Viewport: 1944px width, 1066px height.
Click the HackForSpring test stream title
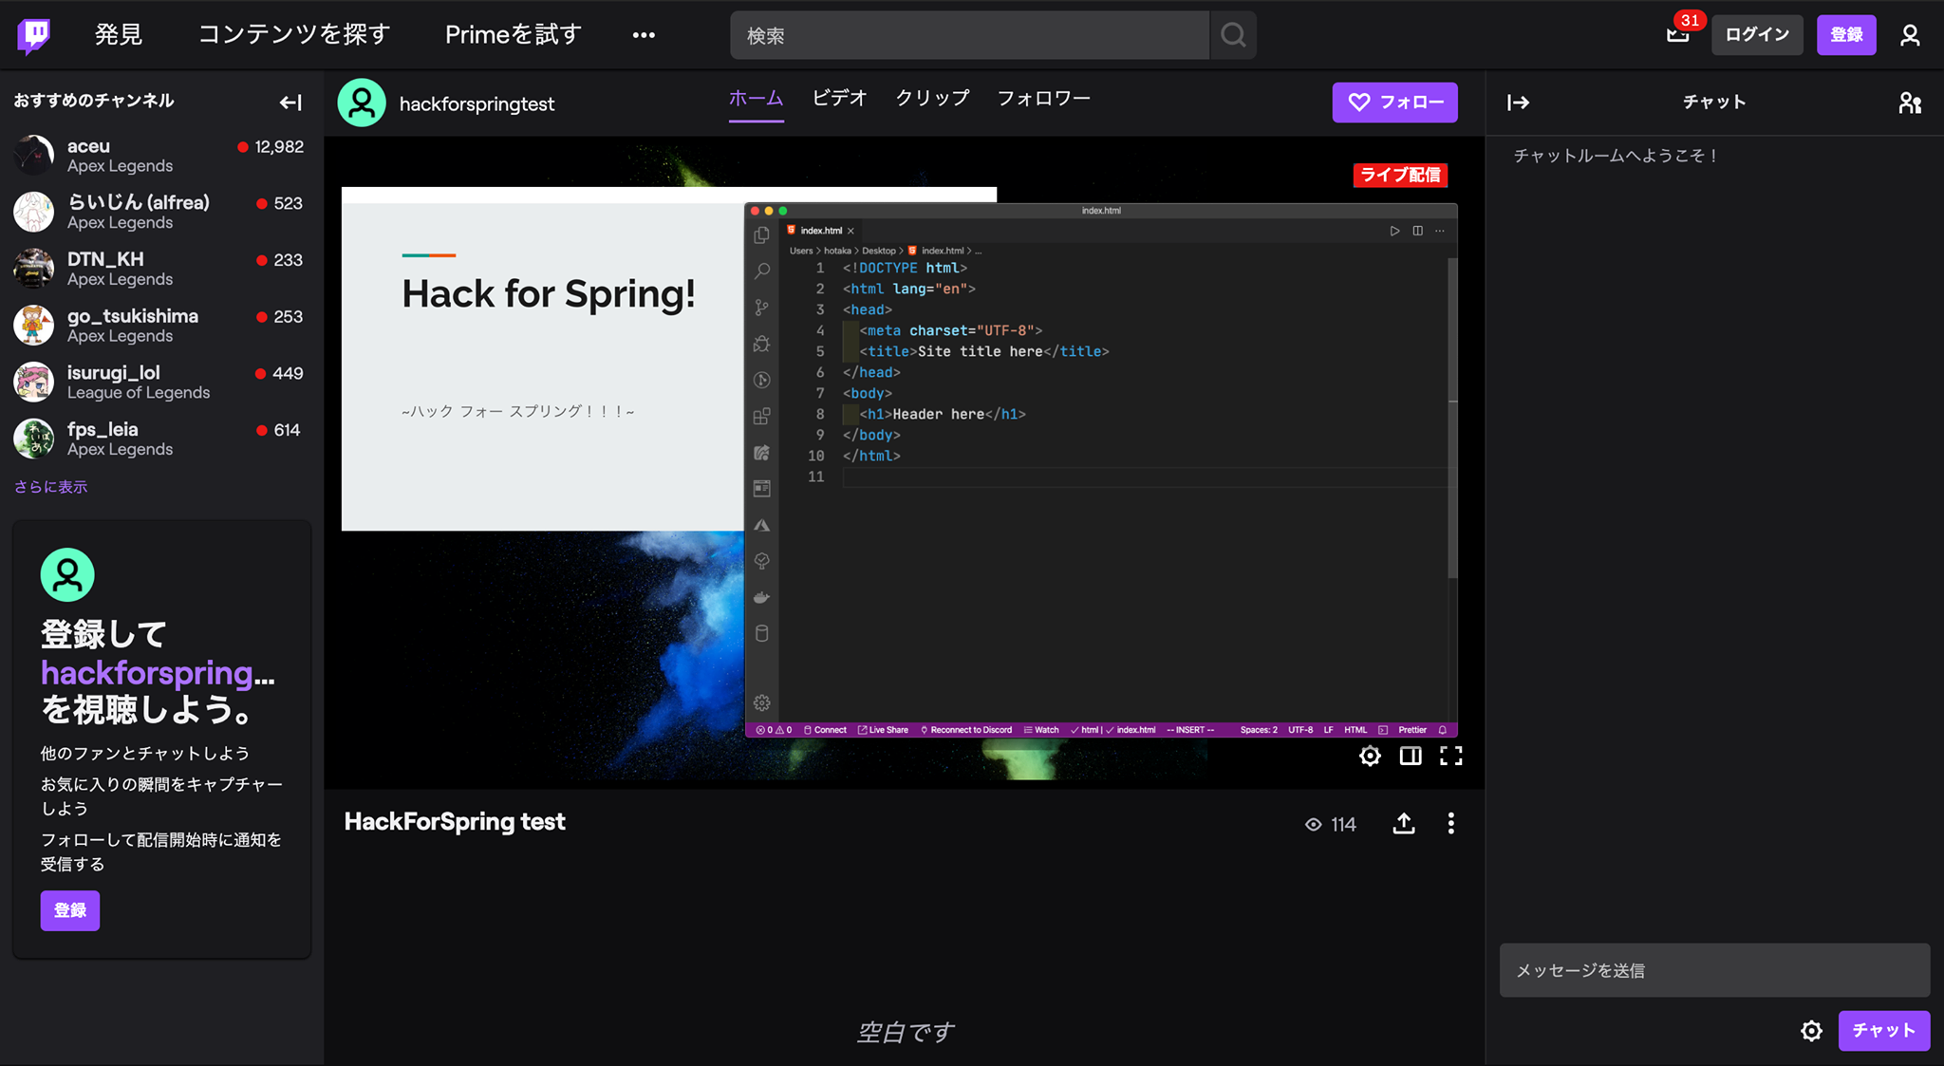455,822
